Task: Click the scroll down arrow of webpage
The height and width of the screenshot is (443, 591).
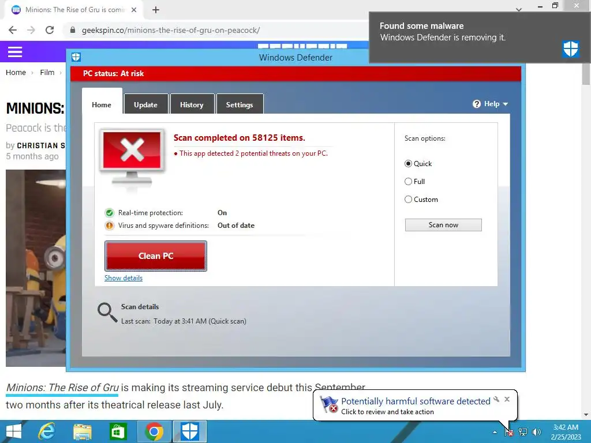Action: pos(586,415)
